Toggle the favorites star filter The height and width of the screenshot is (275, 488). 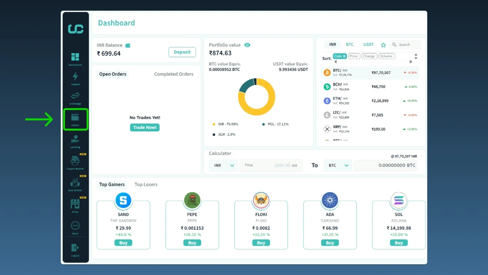point(383,45)
